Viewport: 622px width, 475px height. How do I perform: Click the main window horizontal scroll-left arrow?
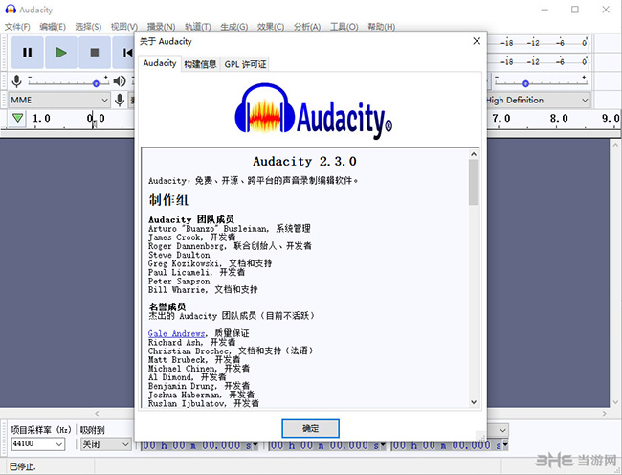pyautogui.click(x=97, y=414)
